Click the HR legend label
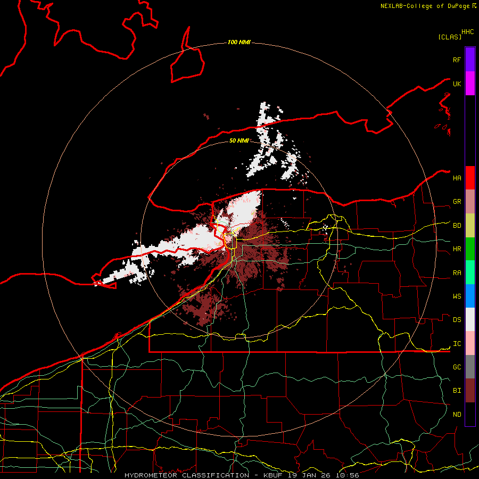Screen dimensions: 479x479 (457, 249)
